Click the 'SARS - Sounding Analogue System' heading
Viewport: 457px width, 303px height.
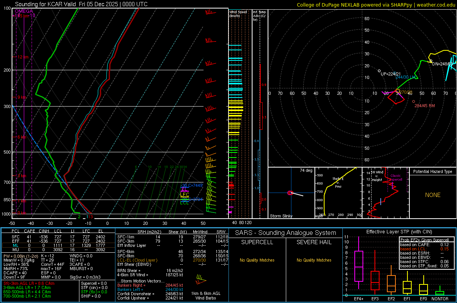[286, 233]
